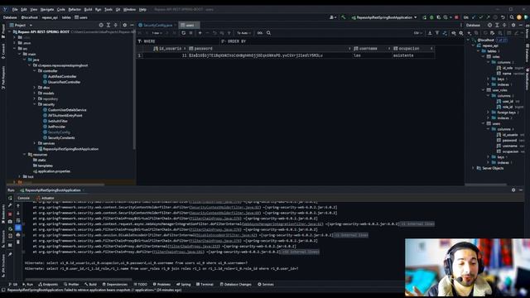Screen dimensions: 530x298
Task: Select user_roles table in Database tree
Action: tap(497, 90)
